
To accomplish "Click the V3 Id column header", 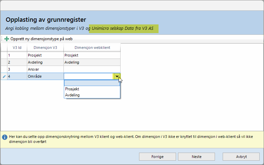I will coord(17,48).
